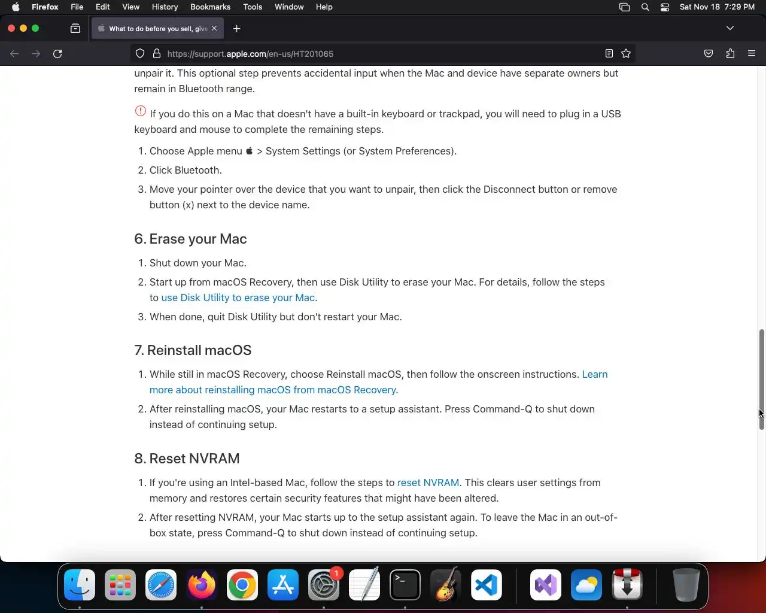
Task: Open the App Store from the Dock
Action: 283,585
